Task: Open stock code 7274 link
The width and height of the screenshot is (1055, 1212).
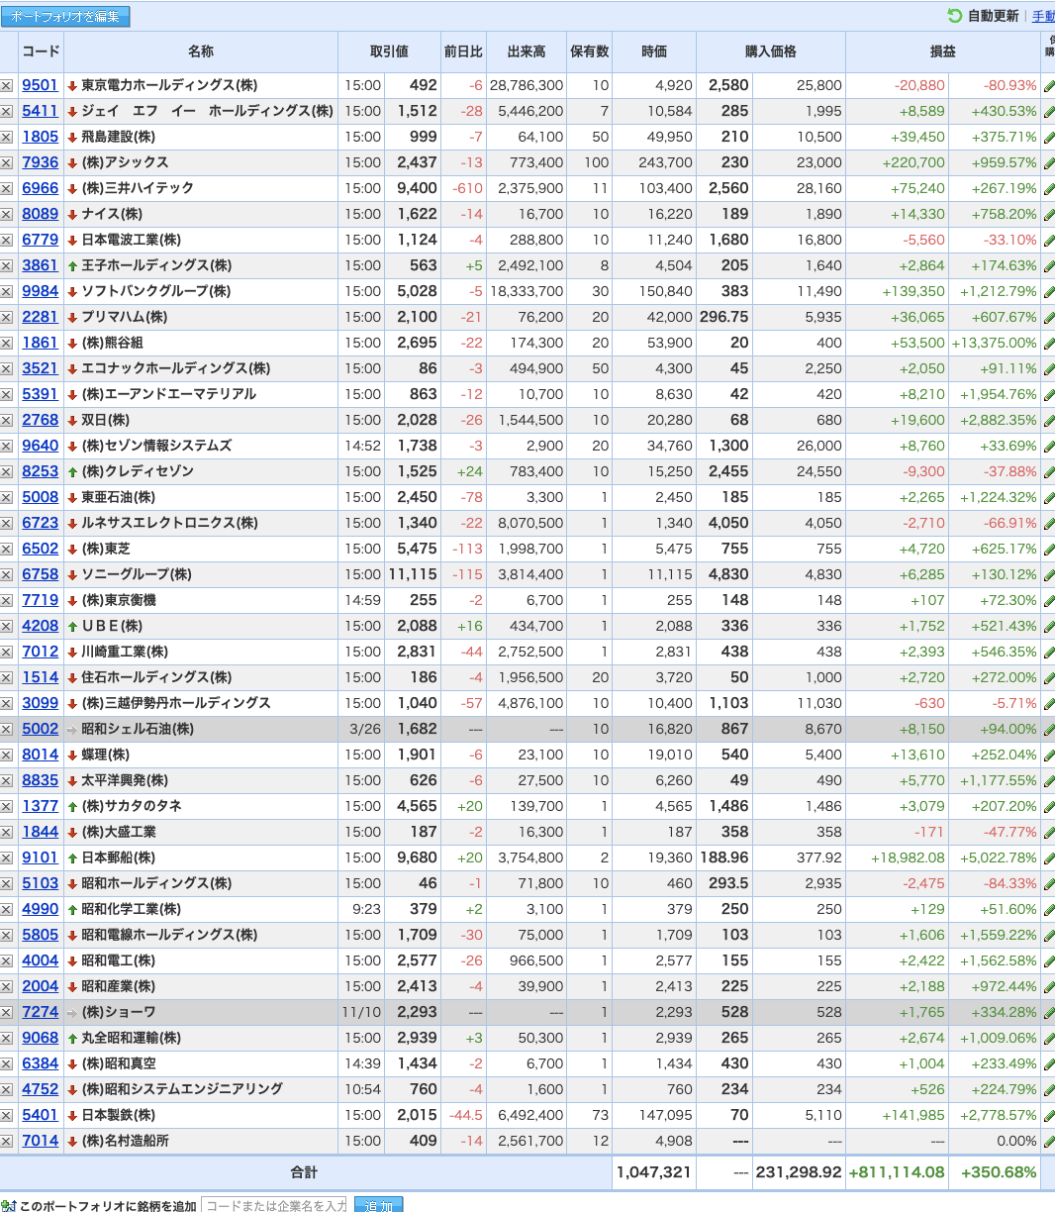Action: pyautogui.click(x=41, y=1012)
